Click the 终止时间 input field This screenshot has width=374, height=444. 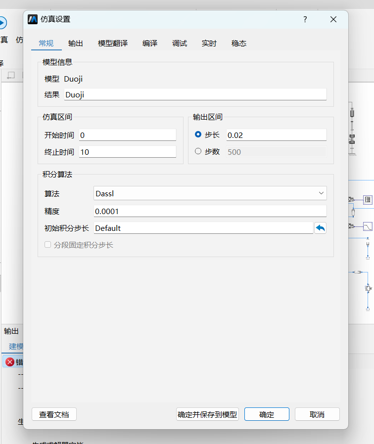(128, 152)
